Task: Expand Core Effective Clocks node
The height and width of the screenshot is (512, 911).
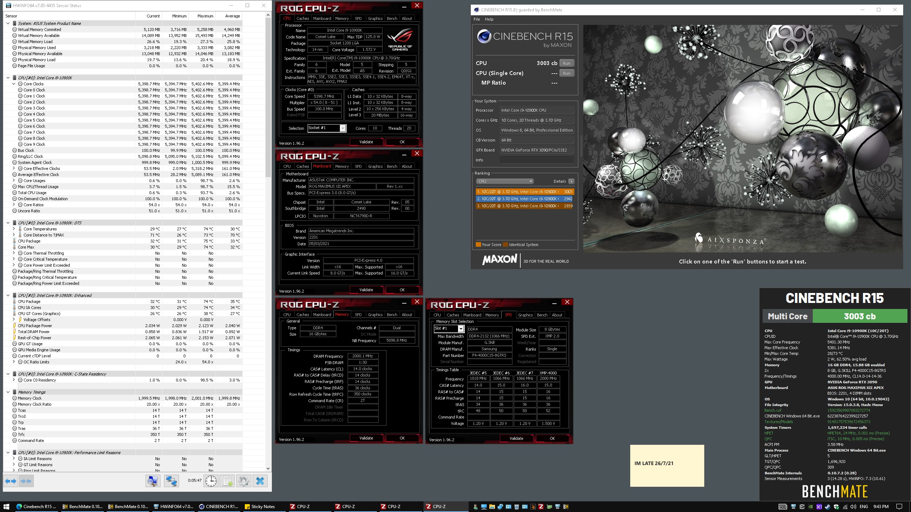Action: [14, 169]
